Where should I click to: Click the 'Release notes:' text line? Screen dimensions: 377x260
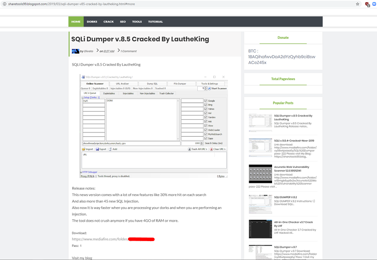pyautogui.click(x=84, y=188)
